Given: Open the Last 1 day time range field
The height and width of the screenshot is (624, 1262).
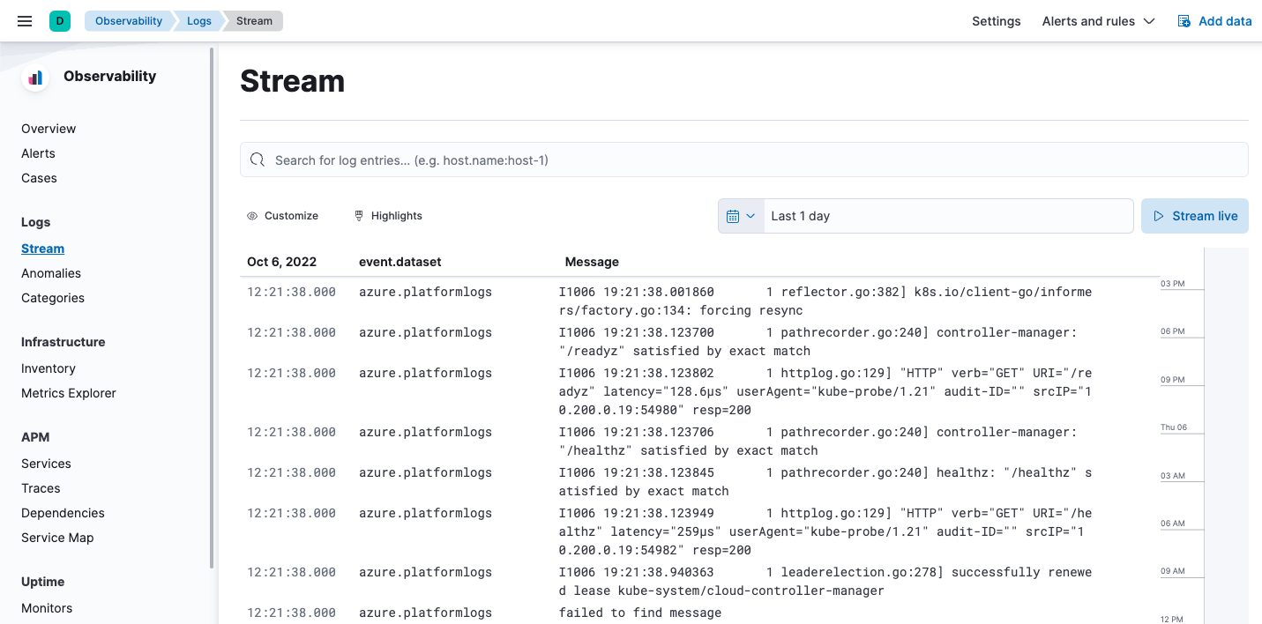Looking at the screenshot, I should coord(948,215).
